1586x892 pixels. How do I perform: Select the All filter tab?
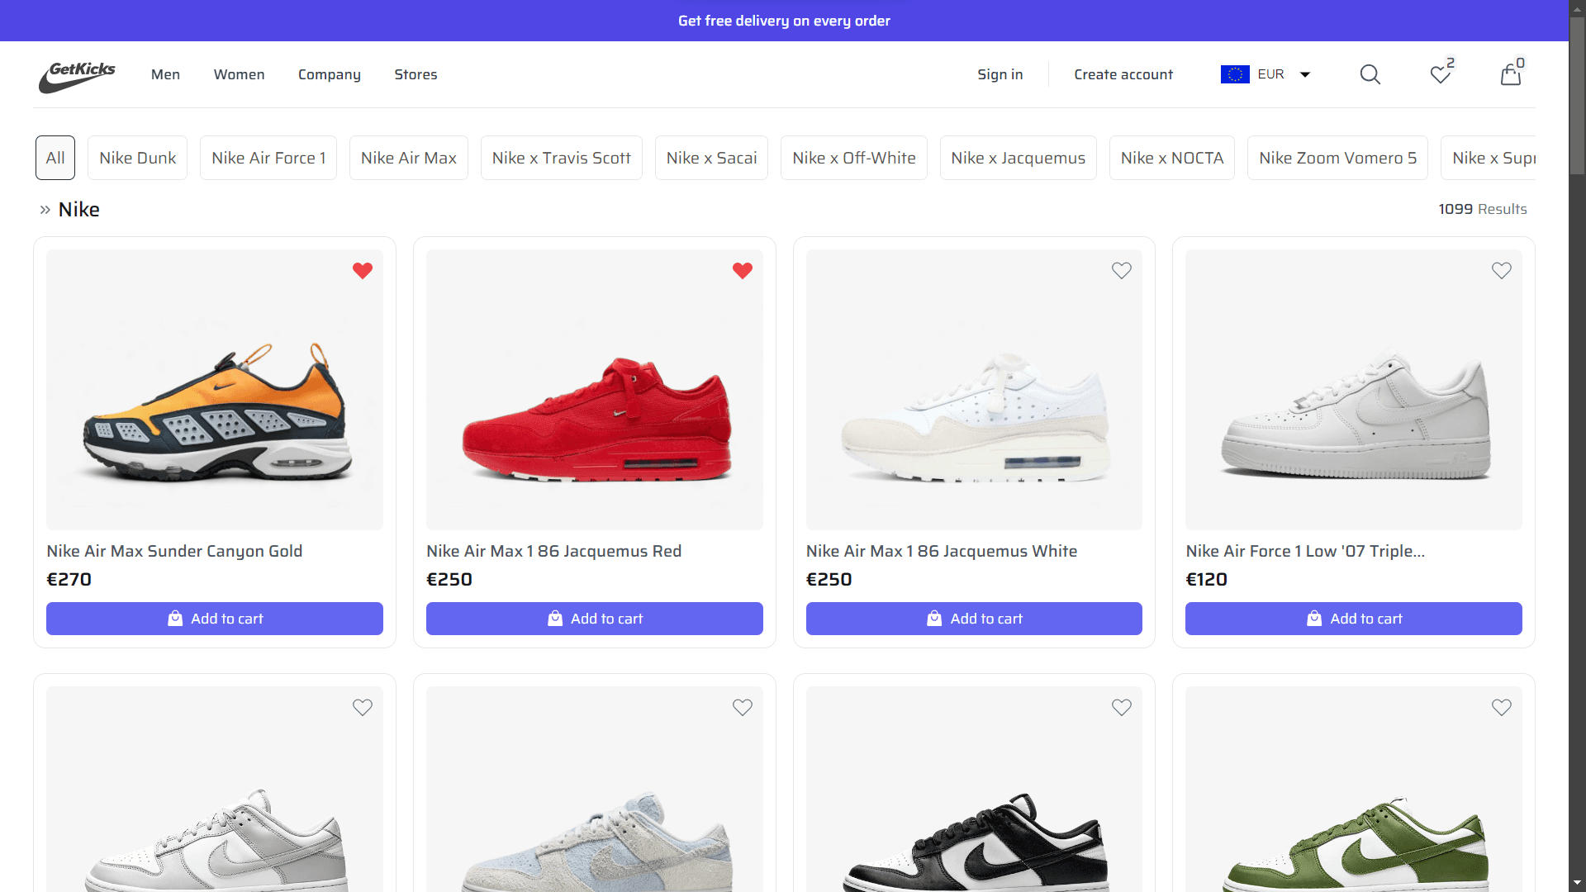[x=55, y=158]
